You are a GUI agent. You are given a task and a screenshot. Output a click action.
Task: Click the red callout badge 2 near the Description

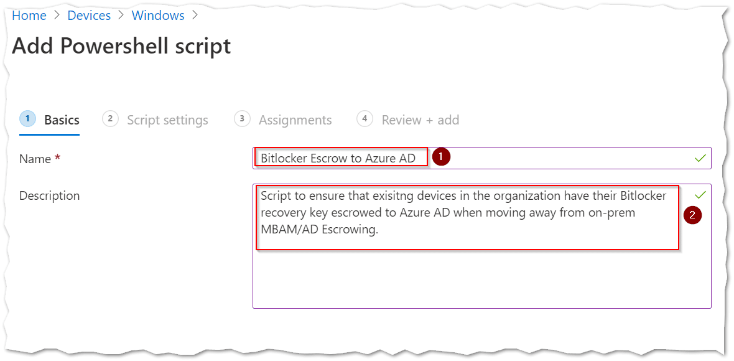[x=693, y=215]
